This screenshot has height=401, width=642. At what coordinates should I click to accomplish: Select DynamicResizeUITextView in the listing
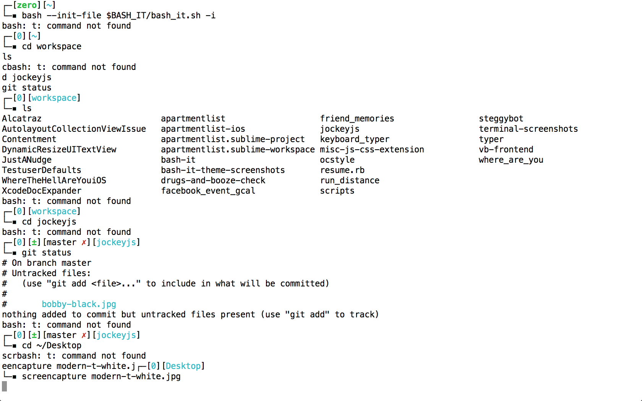click(x=59, y=150)
